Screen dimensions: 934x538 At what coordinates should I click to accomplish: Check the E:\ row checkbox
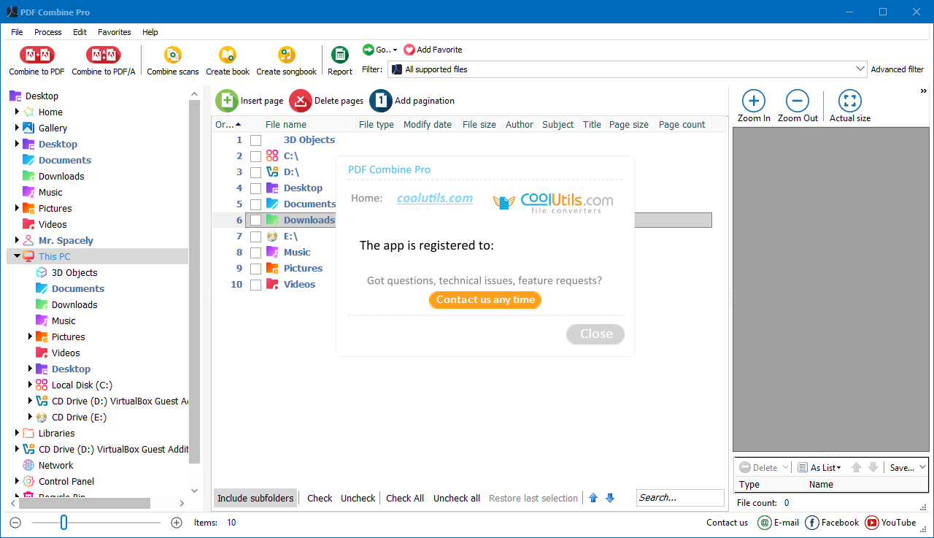(x=255, y=237)
